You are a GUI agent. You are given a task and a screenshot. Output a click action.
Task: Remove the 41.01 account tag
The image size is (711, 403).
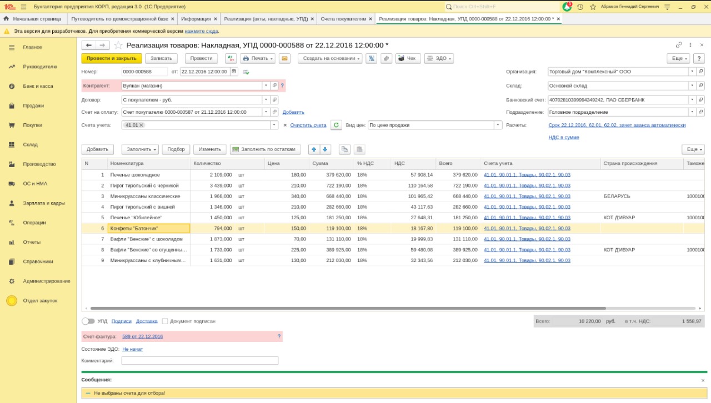pyautogui.click(x=142, y=125)
